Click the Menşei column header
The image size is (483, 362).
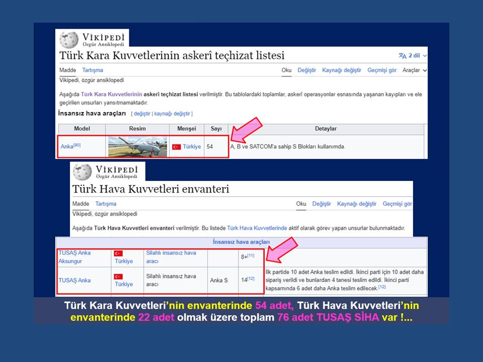pyautogui.click(x=187, y=129)
